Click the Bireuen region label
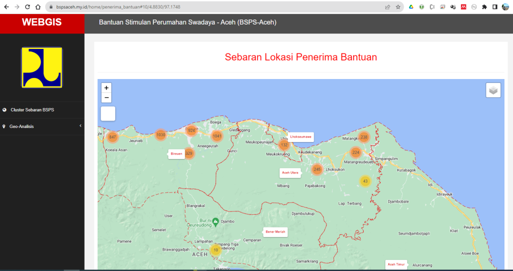513x271 pixels. pyautogui.click(x=176, y=154)
